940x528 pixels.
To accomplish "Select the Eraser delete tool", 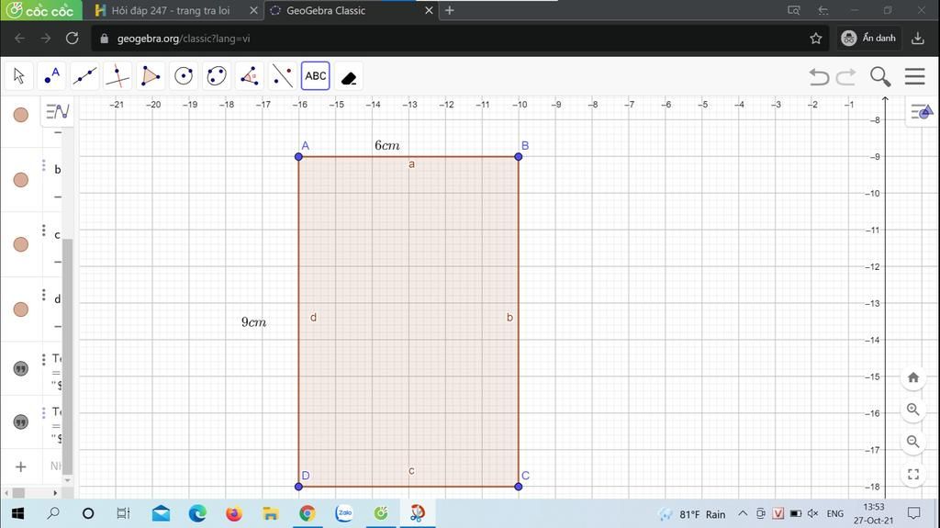I will click(348, 77).
